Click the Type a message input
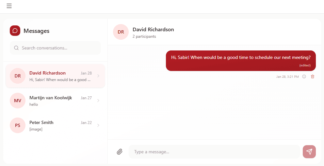 click(214, 152)
